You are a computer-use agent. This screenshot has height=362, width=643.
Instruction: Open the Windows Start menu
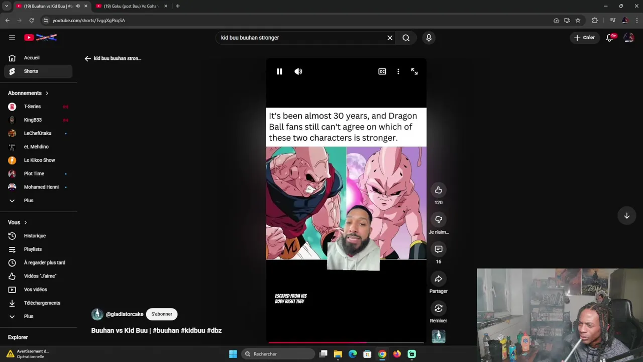233,354
